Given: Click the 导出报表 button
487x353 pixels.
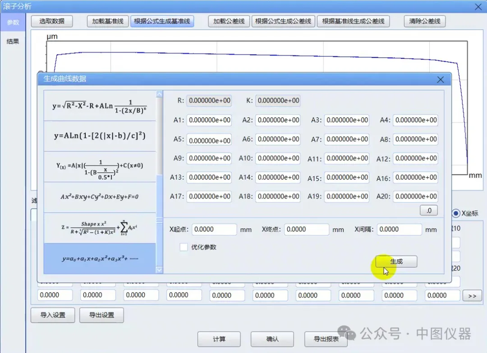Looking at the screenshot, I should coord(326,339).
